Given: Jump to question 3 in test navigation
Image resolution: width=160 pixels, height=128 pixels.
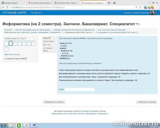Looking at the screenshot, I should [15, 43].
